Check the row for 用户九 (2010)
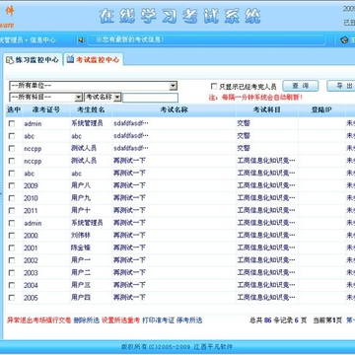 12,198
